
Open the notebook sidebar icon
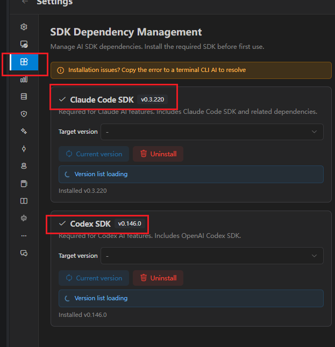(x=24, y=184)
